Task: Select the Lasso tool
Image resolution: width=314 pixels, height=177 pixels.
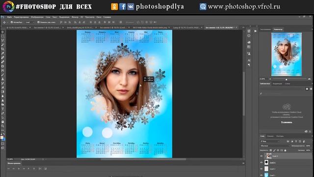Action: [x=2, y=40]
